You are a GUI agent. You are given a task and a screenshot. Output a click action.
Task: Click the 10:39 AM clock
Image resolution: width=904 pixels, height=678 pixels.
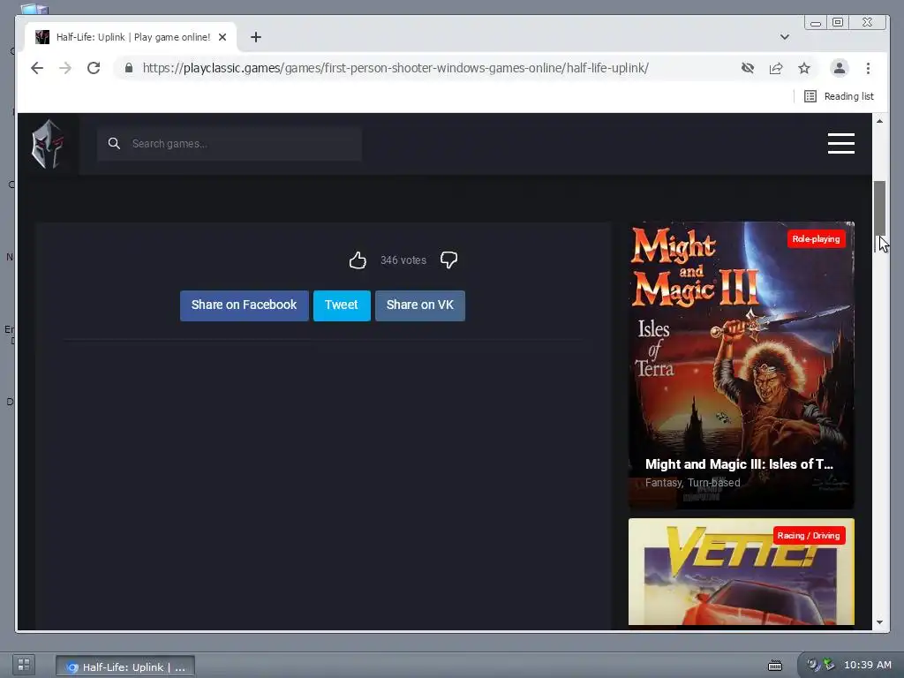(x=868, y=665)
